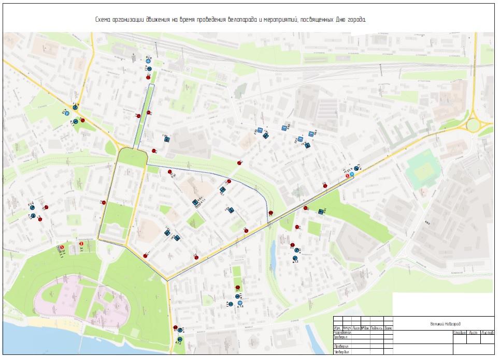Click the 'Дата' column header in the title block

tap(388, 328)
